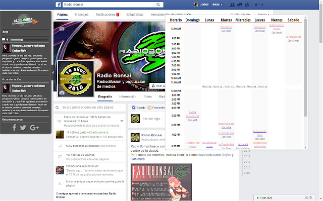Switch to the Mensajes tab
The width and height of the screenshot is (323, 201).
tap(81, 15)
